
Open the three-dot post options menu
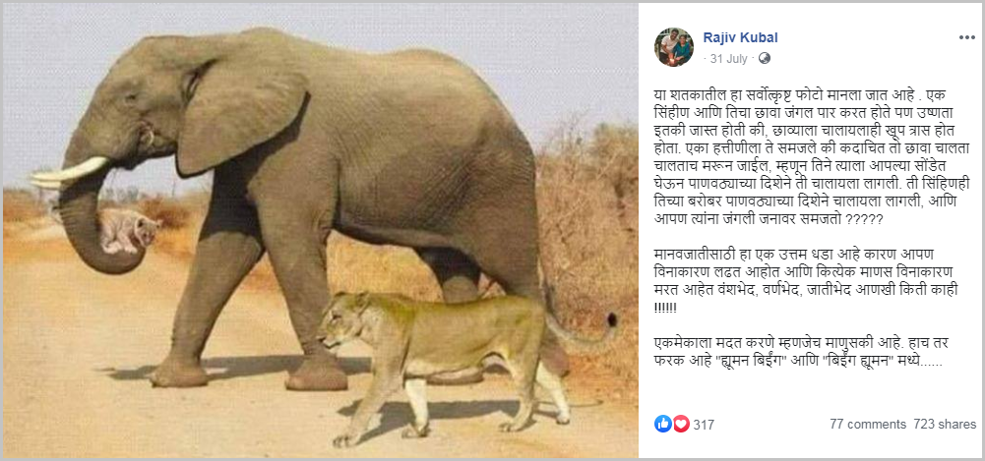coord(966,37)
